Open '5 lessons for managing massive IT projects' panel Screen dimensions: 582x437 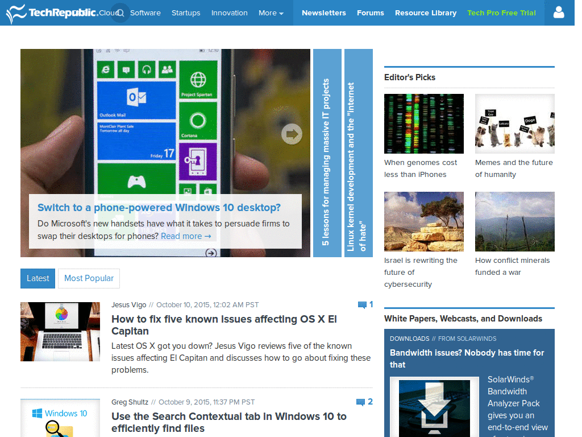click(x=327, y=153)
